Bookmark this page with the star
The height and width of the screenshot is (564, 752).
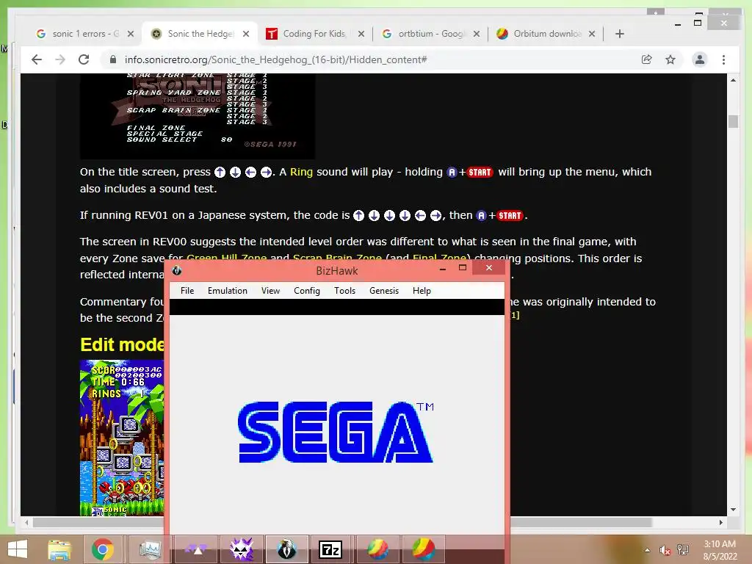point(670,59)
